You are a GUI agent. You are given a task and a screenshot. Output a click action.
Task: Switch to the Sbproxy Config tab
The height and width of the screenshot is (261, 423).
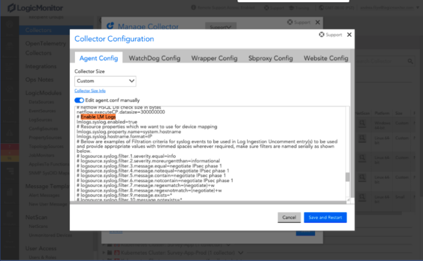[x=270, y=58]
